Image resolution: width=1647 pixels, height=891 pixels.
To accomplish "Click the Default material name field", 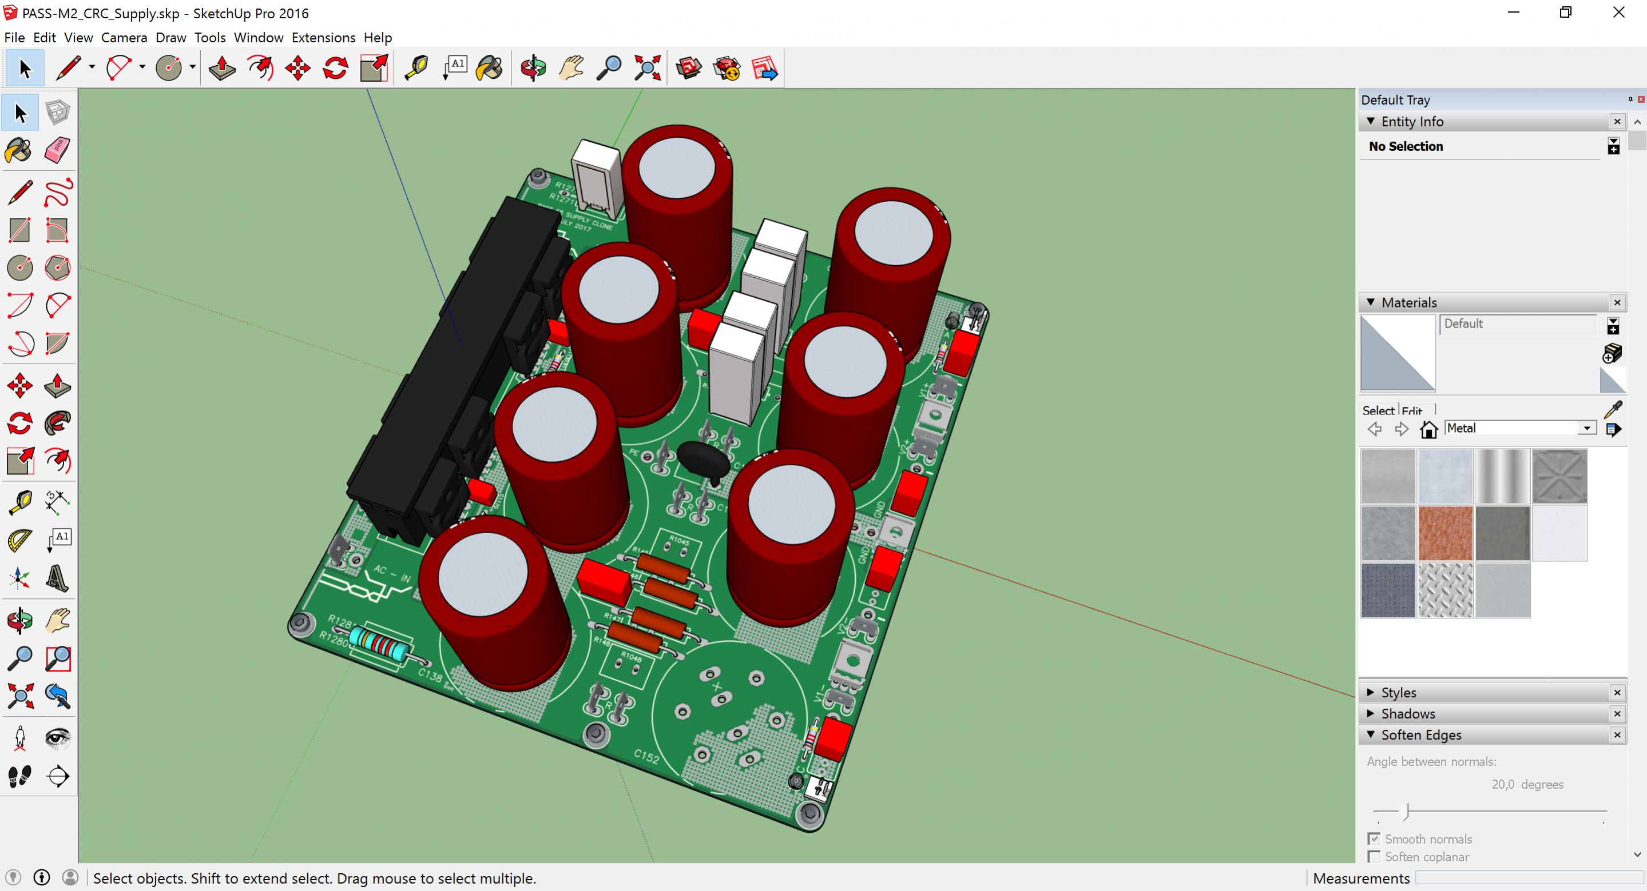I will tap(1518, 324).
